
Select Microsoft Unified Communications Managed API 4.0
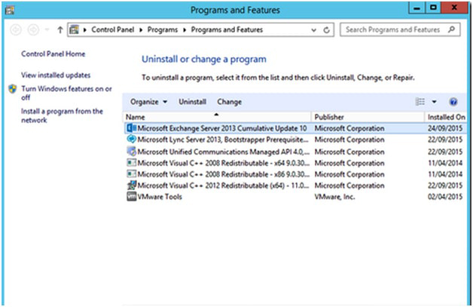(x=295, y=151)
